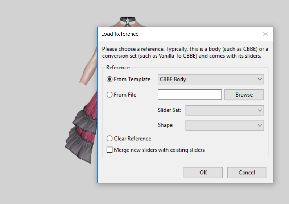Confirm with the OK button
289x204 pixels.
point(203,173)
